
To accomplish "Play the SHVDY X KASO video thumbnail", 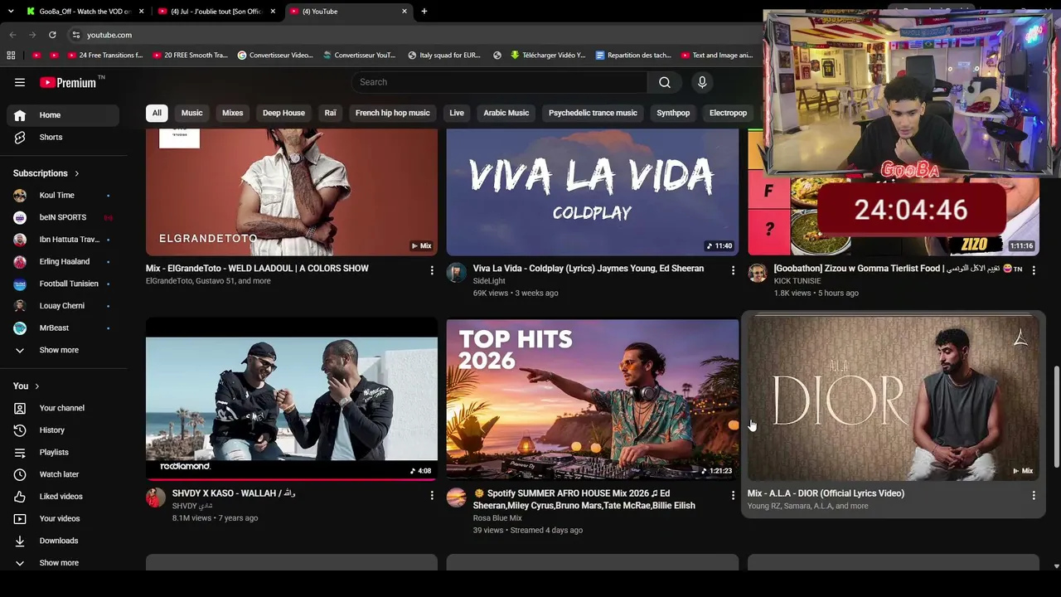I will (292, 399).
